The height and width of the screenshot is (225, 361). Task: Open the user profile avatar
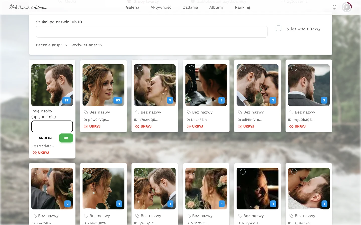[x=347, y=7]
